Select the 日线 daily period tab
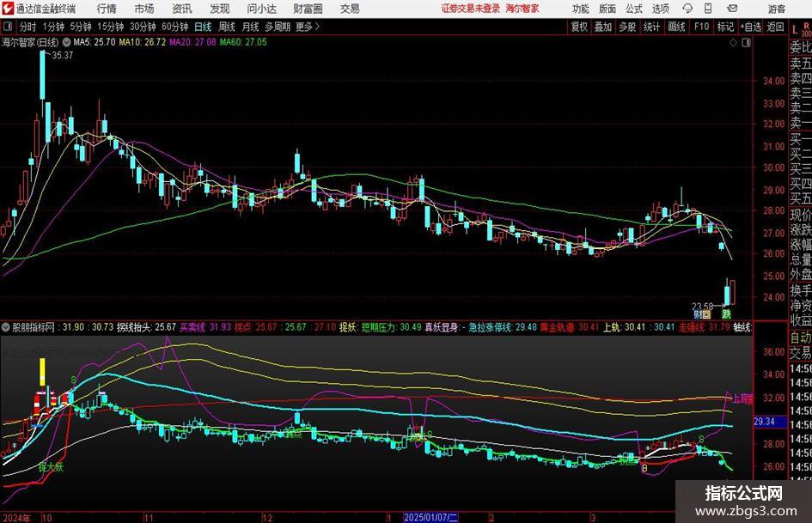Screen dimensions: 812x523 pos(203,27)
